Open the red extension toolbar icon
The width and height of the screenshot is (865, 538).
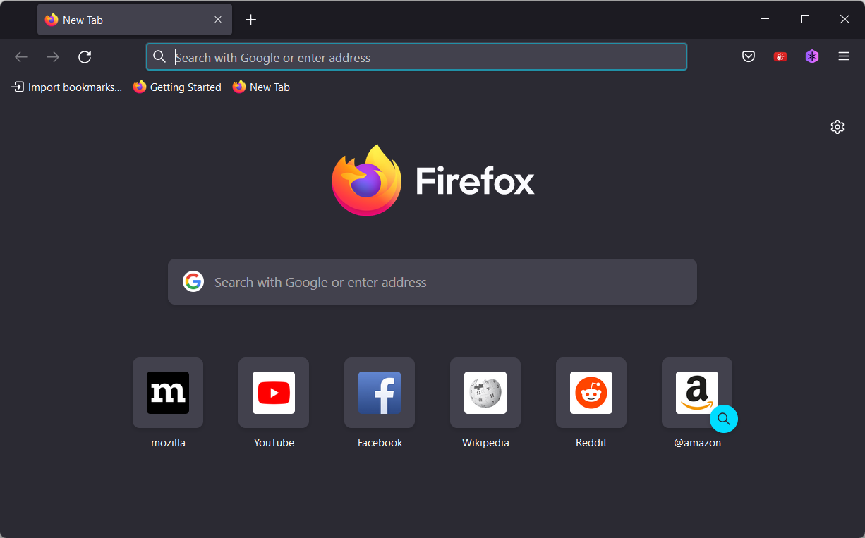click(x=780, y=56)
